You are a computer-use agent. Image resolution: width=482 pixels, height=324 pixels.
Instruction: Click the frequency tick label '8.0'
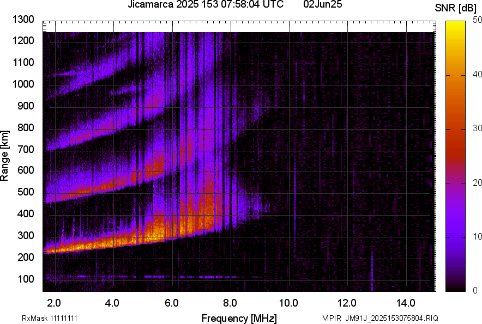tap(230, 303)
